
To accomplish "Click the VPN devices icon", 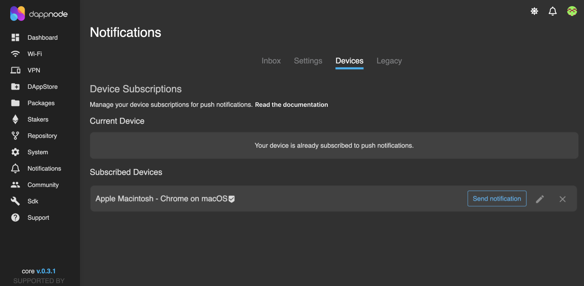I will 15,70.
